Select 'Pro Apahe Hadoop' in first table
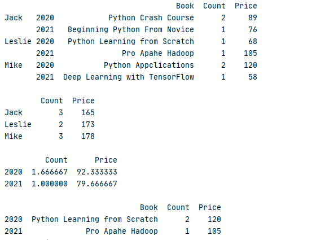Viewport: 325px width, 240px height. pos(158,53)
